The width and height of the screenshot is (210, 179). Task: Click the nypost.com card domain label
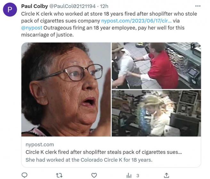click(x=40, y=144)
